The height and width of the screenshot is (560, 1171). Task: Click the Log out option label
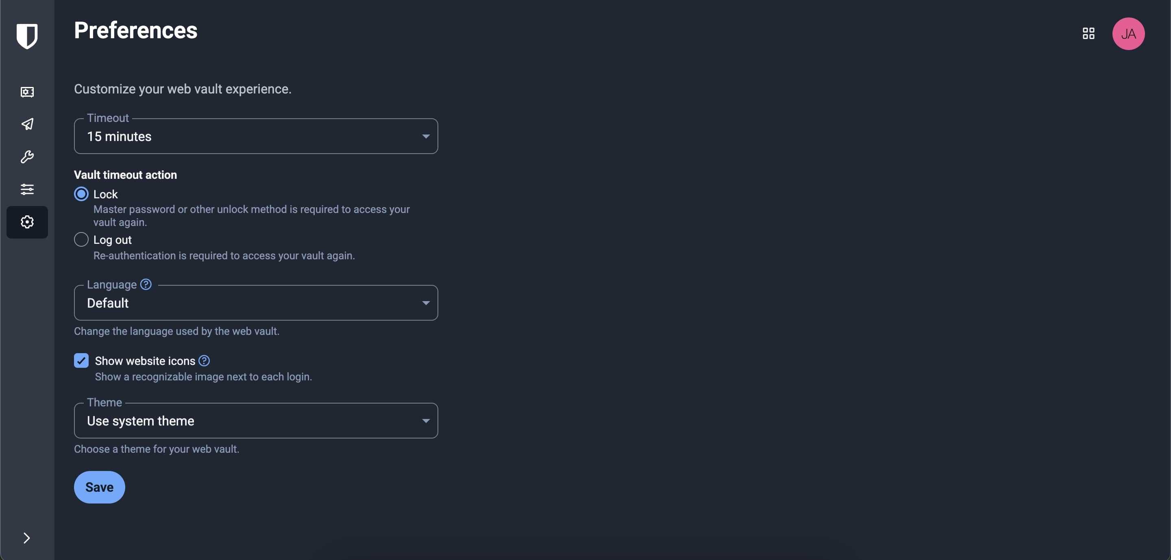(112, 240)
